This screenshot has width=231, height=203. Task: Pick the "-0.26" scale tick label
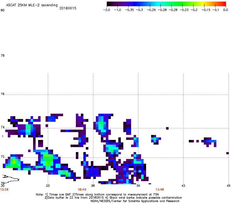(x=173, y=10)
